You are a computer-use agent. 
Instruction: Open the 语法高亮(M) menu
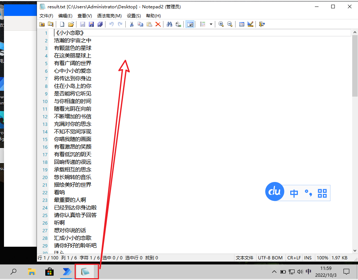click(x=109, y=16)
